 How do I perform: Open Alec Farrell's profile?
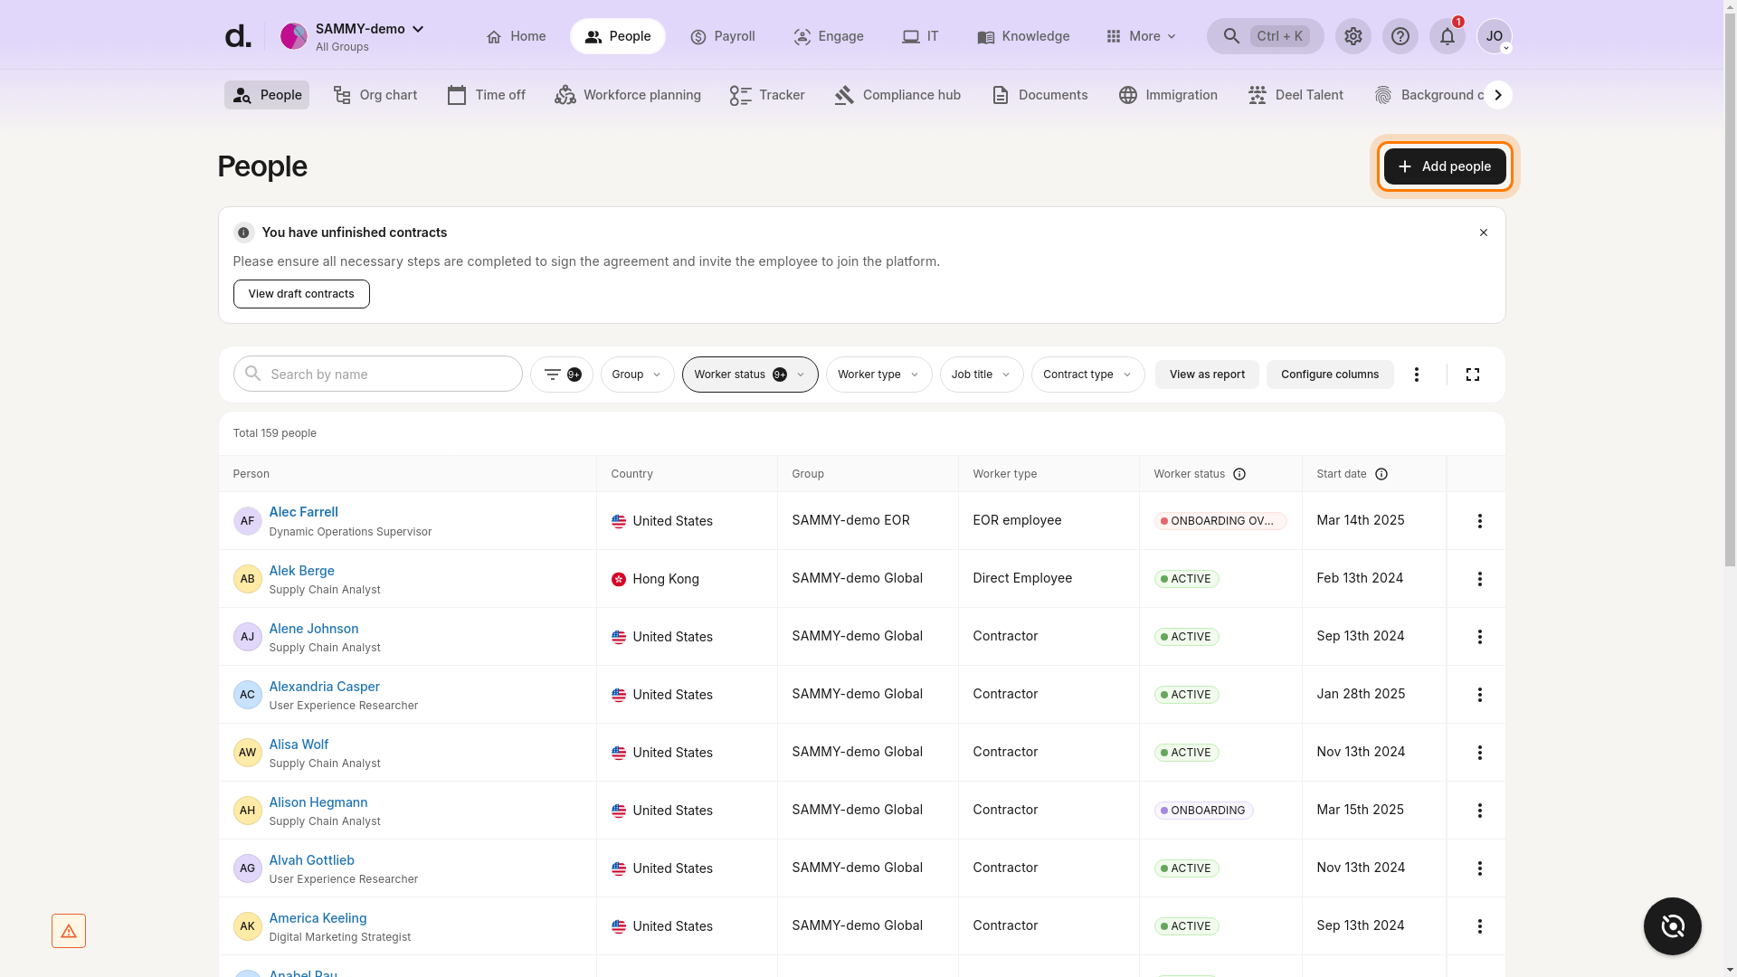pyautogui.click(x=303, y=511)
